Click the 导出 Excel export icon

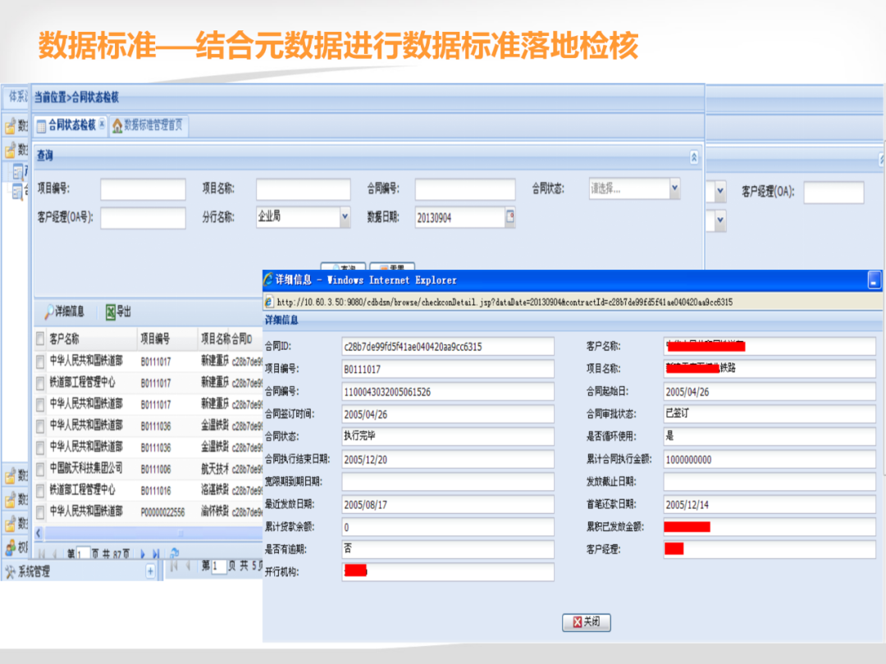pos(111,312)
